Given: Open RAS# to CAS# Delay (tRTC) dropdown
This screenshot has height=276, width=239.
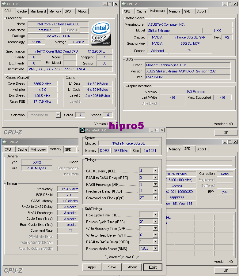Looking at the screenshot, I should pos(155,177).
